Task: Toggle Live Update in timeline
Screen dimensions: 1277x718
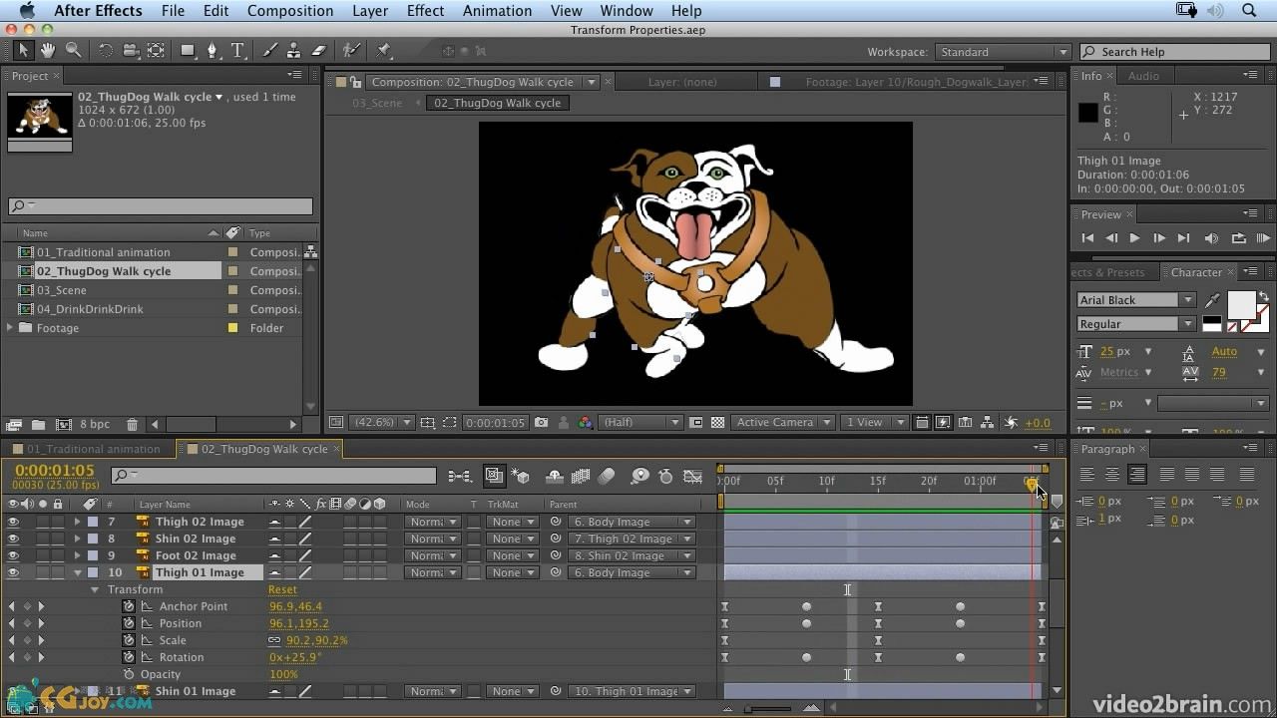Action: click(494, 477)
